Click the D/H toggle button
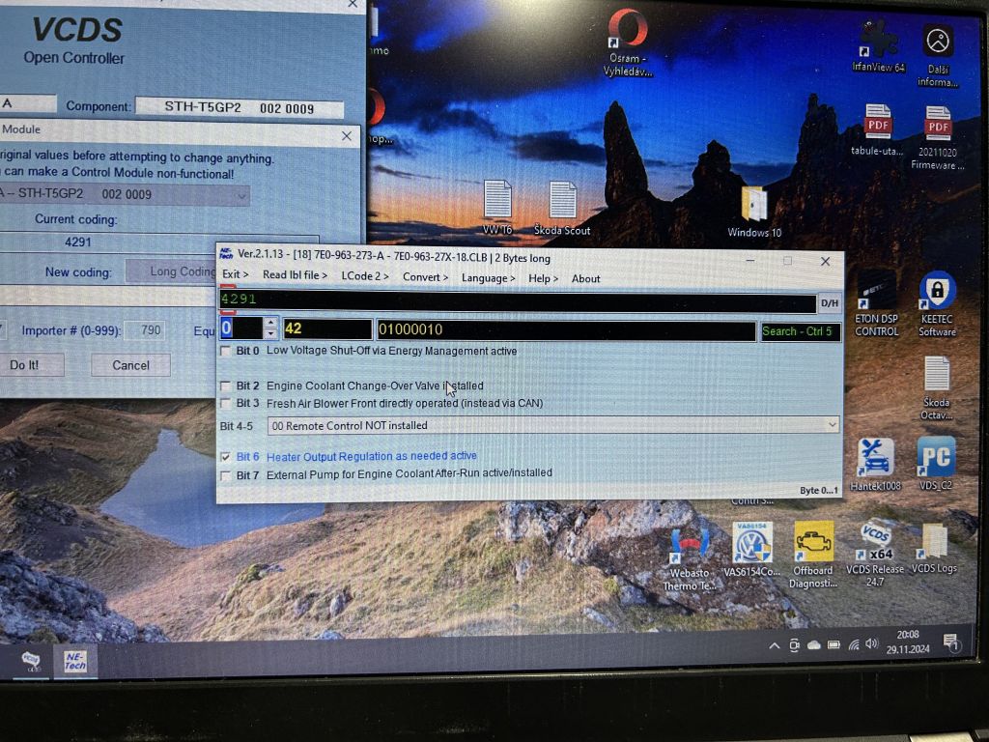The height and width of the screenshot is (742, 989). (829, 303)
